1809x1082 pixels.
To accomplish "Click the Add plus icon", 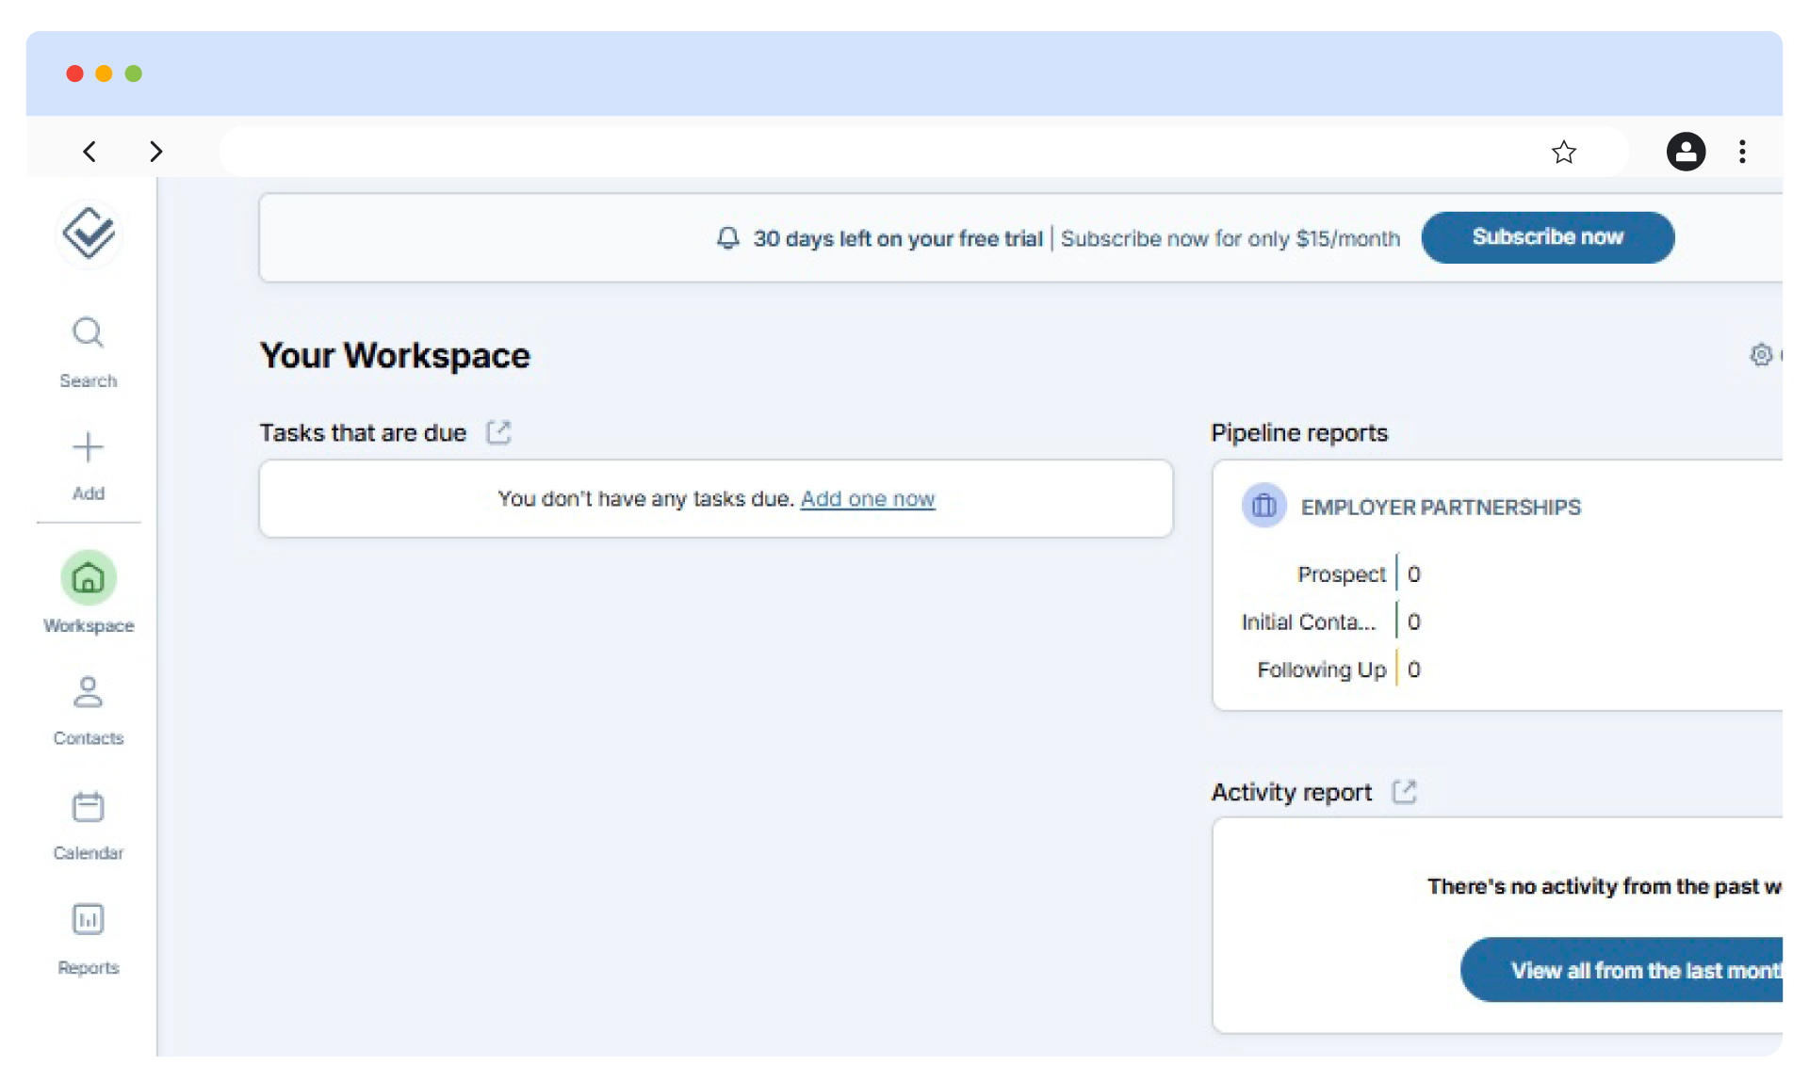I will tap(88, 447).
